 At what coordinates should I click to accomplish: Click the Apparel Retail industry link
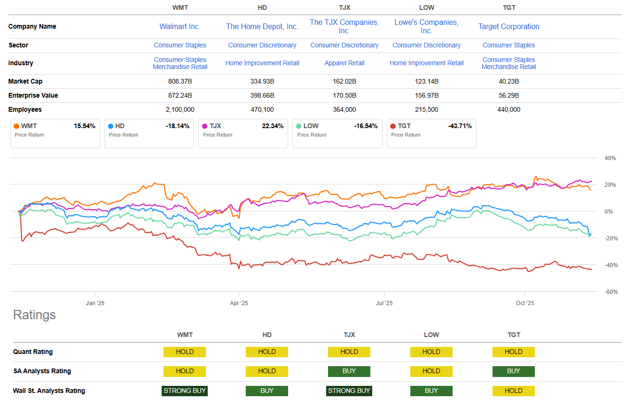[x=344, y=63]
